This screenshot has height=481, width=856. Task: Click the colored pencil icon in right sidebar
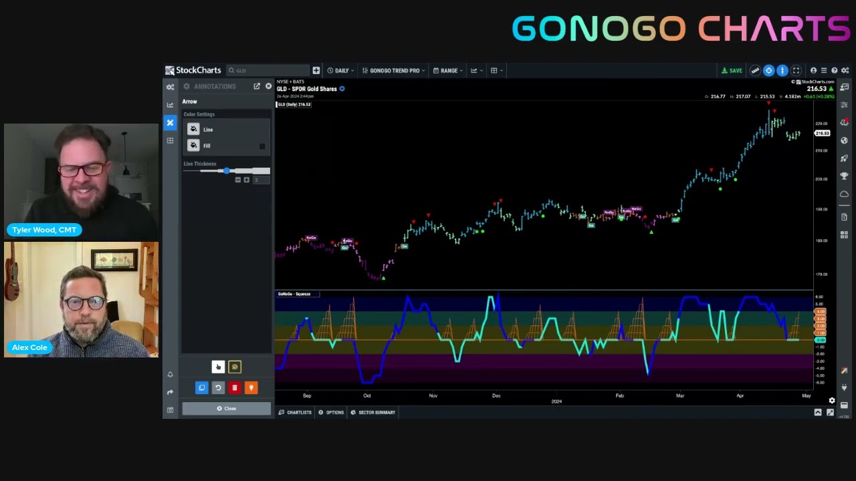(x=844, y=371)
